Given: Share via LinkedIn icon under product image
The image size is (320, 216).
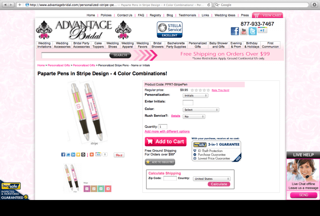Looking at the screenshot, I should [x=73, y=154].
